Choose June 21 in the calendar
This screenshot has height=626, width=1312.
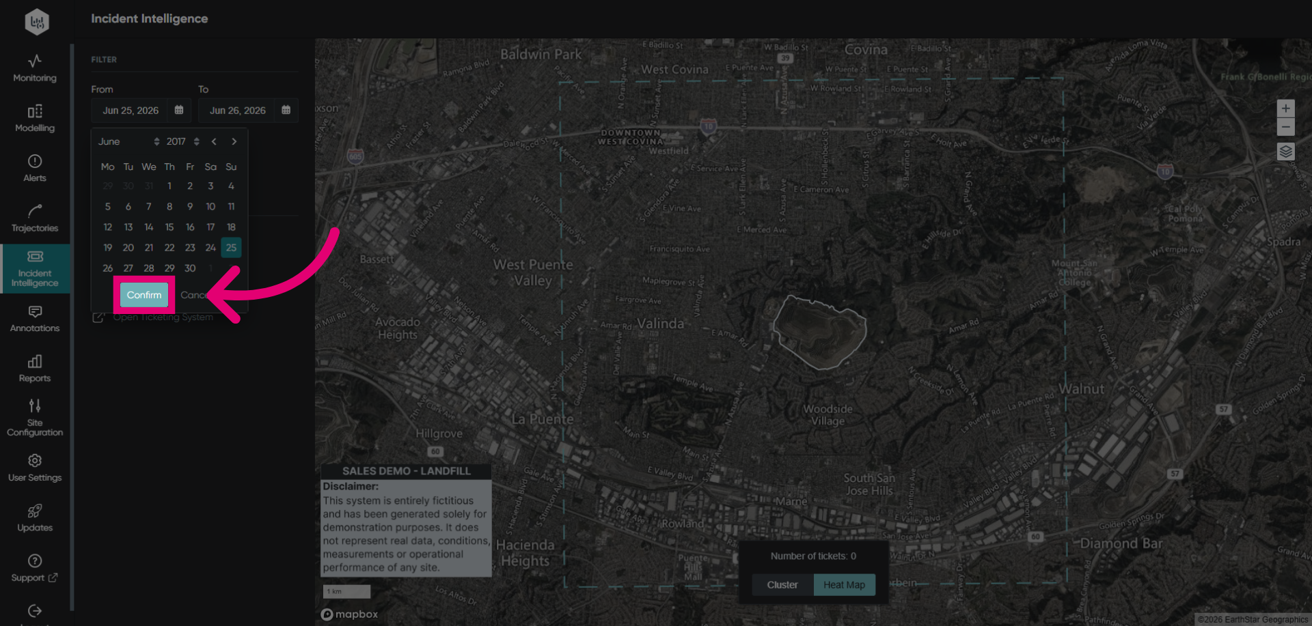pyautogui.click(x=148, y=248)
